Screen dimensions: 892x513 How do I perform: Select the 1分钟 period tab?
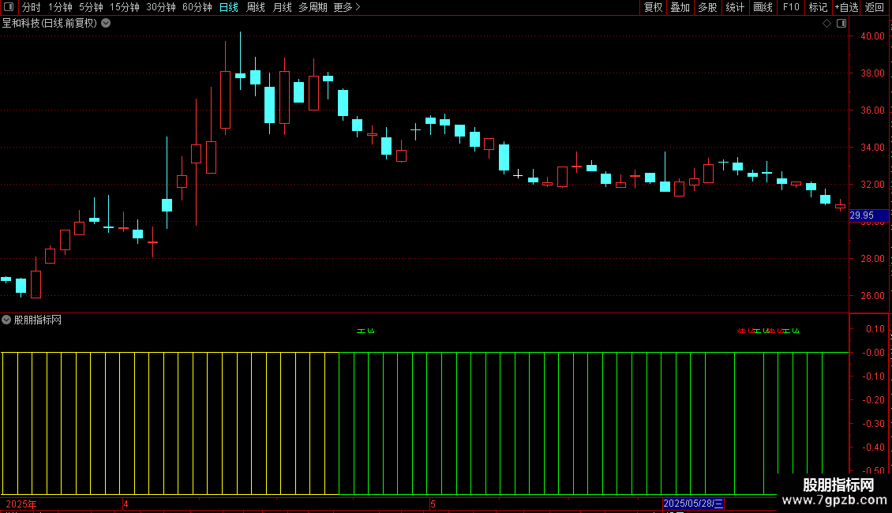point(60,7)
